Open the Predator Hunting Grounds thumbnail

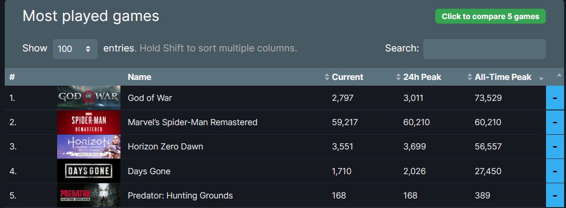(x=89, y=195)
